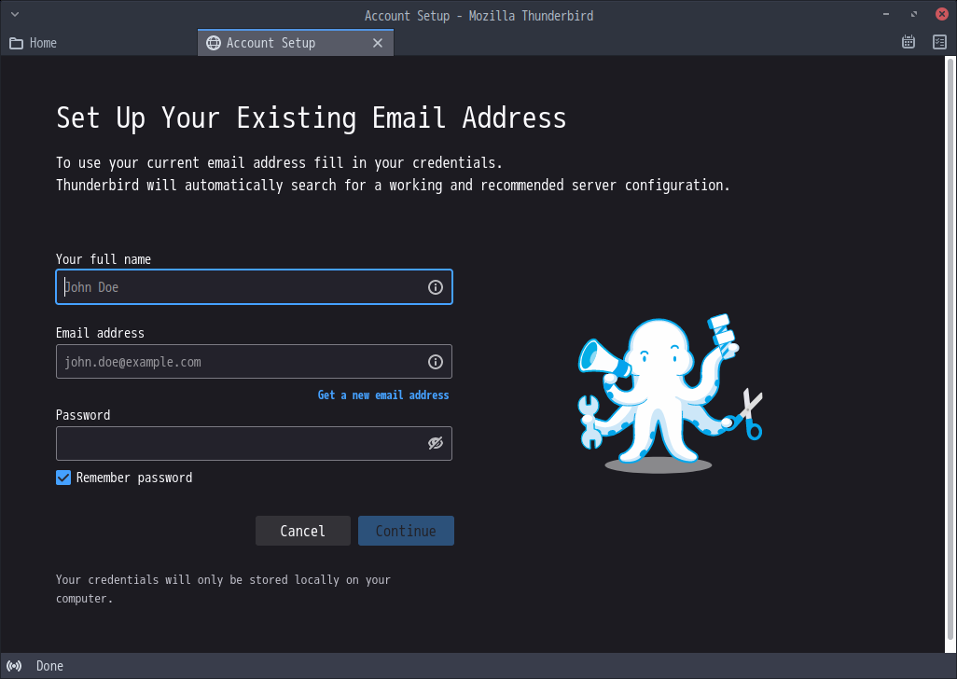
Task: Click the folder icon on the Home tab
Action: [17, 43]
